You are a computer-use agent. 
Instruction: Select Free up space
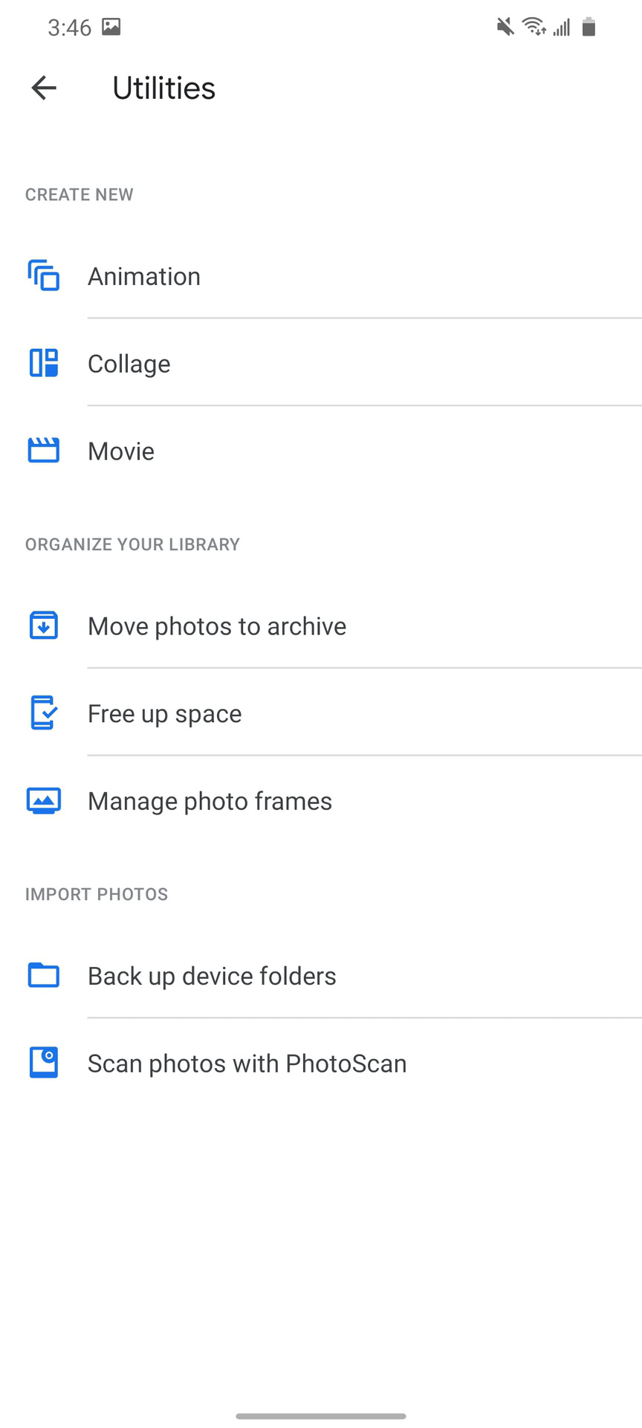(x=165, y=714)
